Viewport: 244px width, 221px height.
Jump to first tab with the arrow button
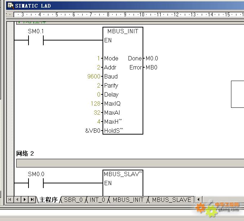coord(10,199)
